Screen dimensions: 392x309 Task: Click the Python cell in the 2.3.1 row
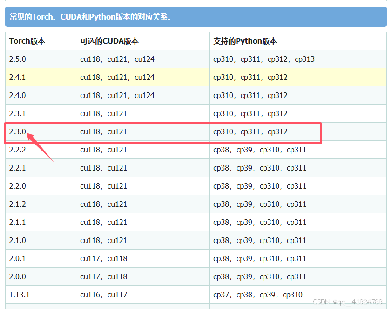(298, 113)
